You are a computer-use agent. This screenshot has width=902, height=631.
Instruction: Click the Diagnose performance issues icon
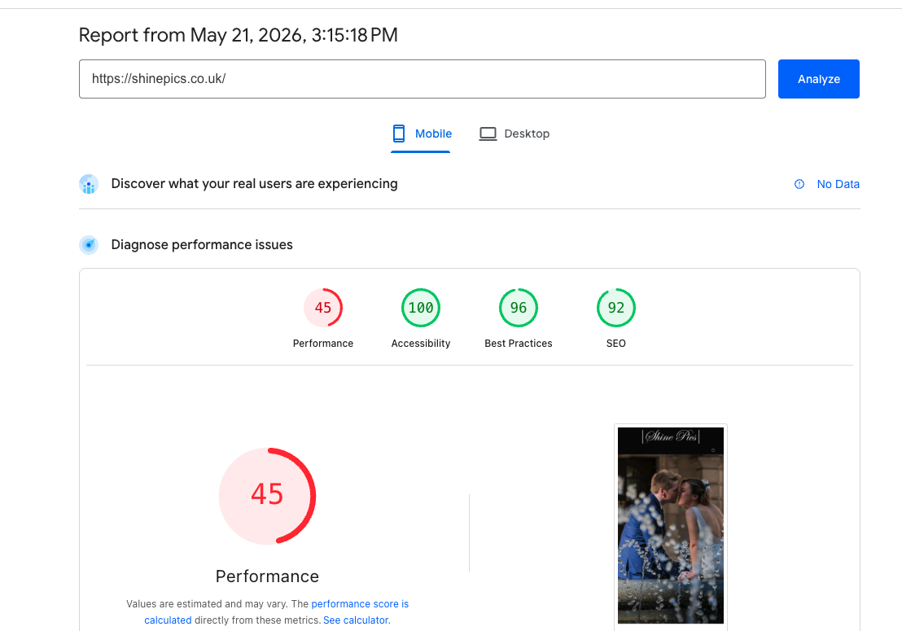[x=89, y=245]
